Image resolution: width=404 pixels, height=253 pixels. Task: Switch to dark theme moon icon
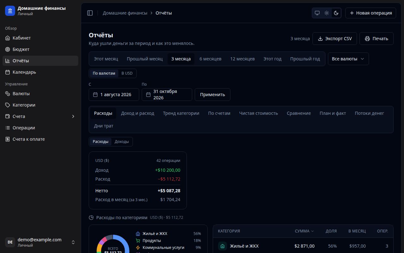click(x=336, y=13)
